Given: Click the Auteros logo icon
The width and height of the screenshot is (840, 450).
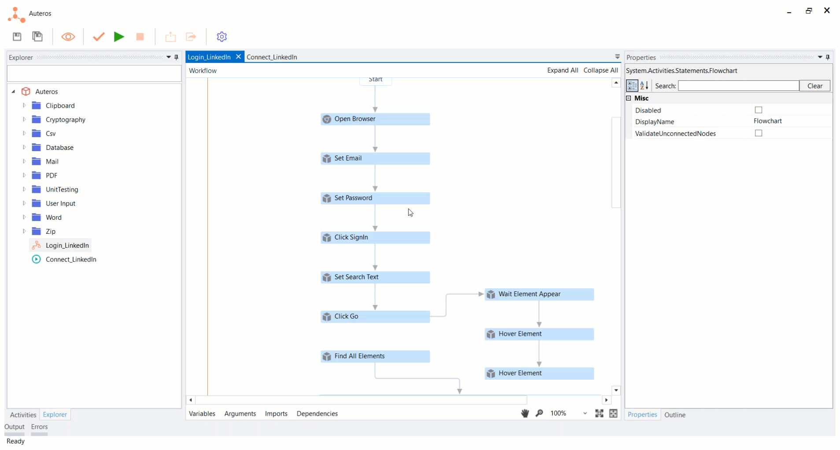Looking at the screenshot, I should 16,15.
